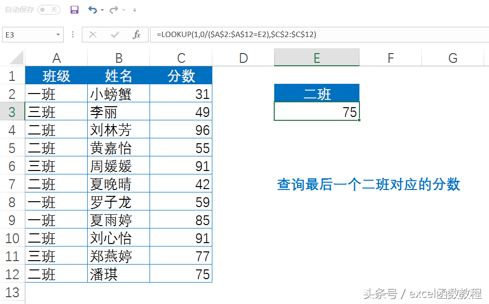The width and height of the screenshot is (489, 304).
Task: Open the undo history dropdown arrow
Action: pyautogui.click(x=102, y=10)
